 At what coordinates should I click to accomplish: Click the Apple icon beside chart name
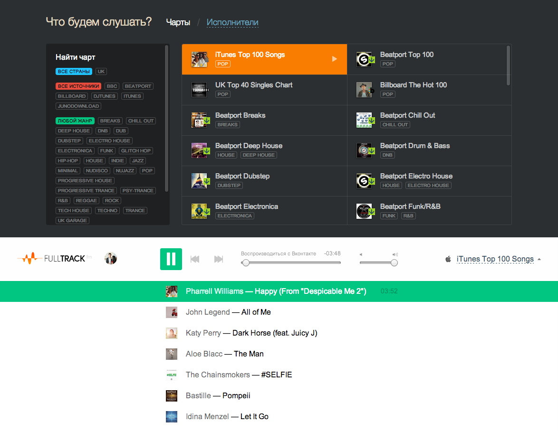click(x=448, y=259)
